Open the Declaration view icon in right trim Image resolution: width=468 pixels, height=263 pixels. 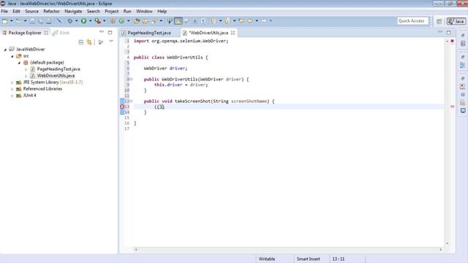[x=463, y=102]
